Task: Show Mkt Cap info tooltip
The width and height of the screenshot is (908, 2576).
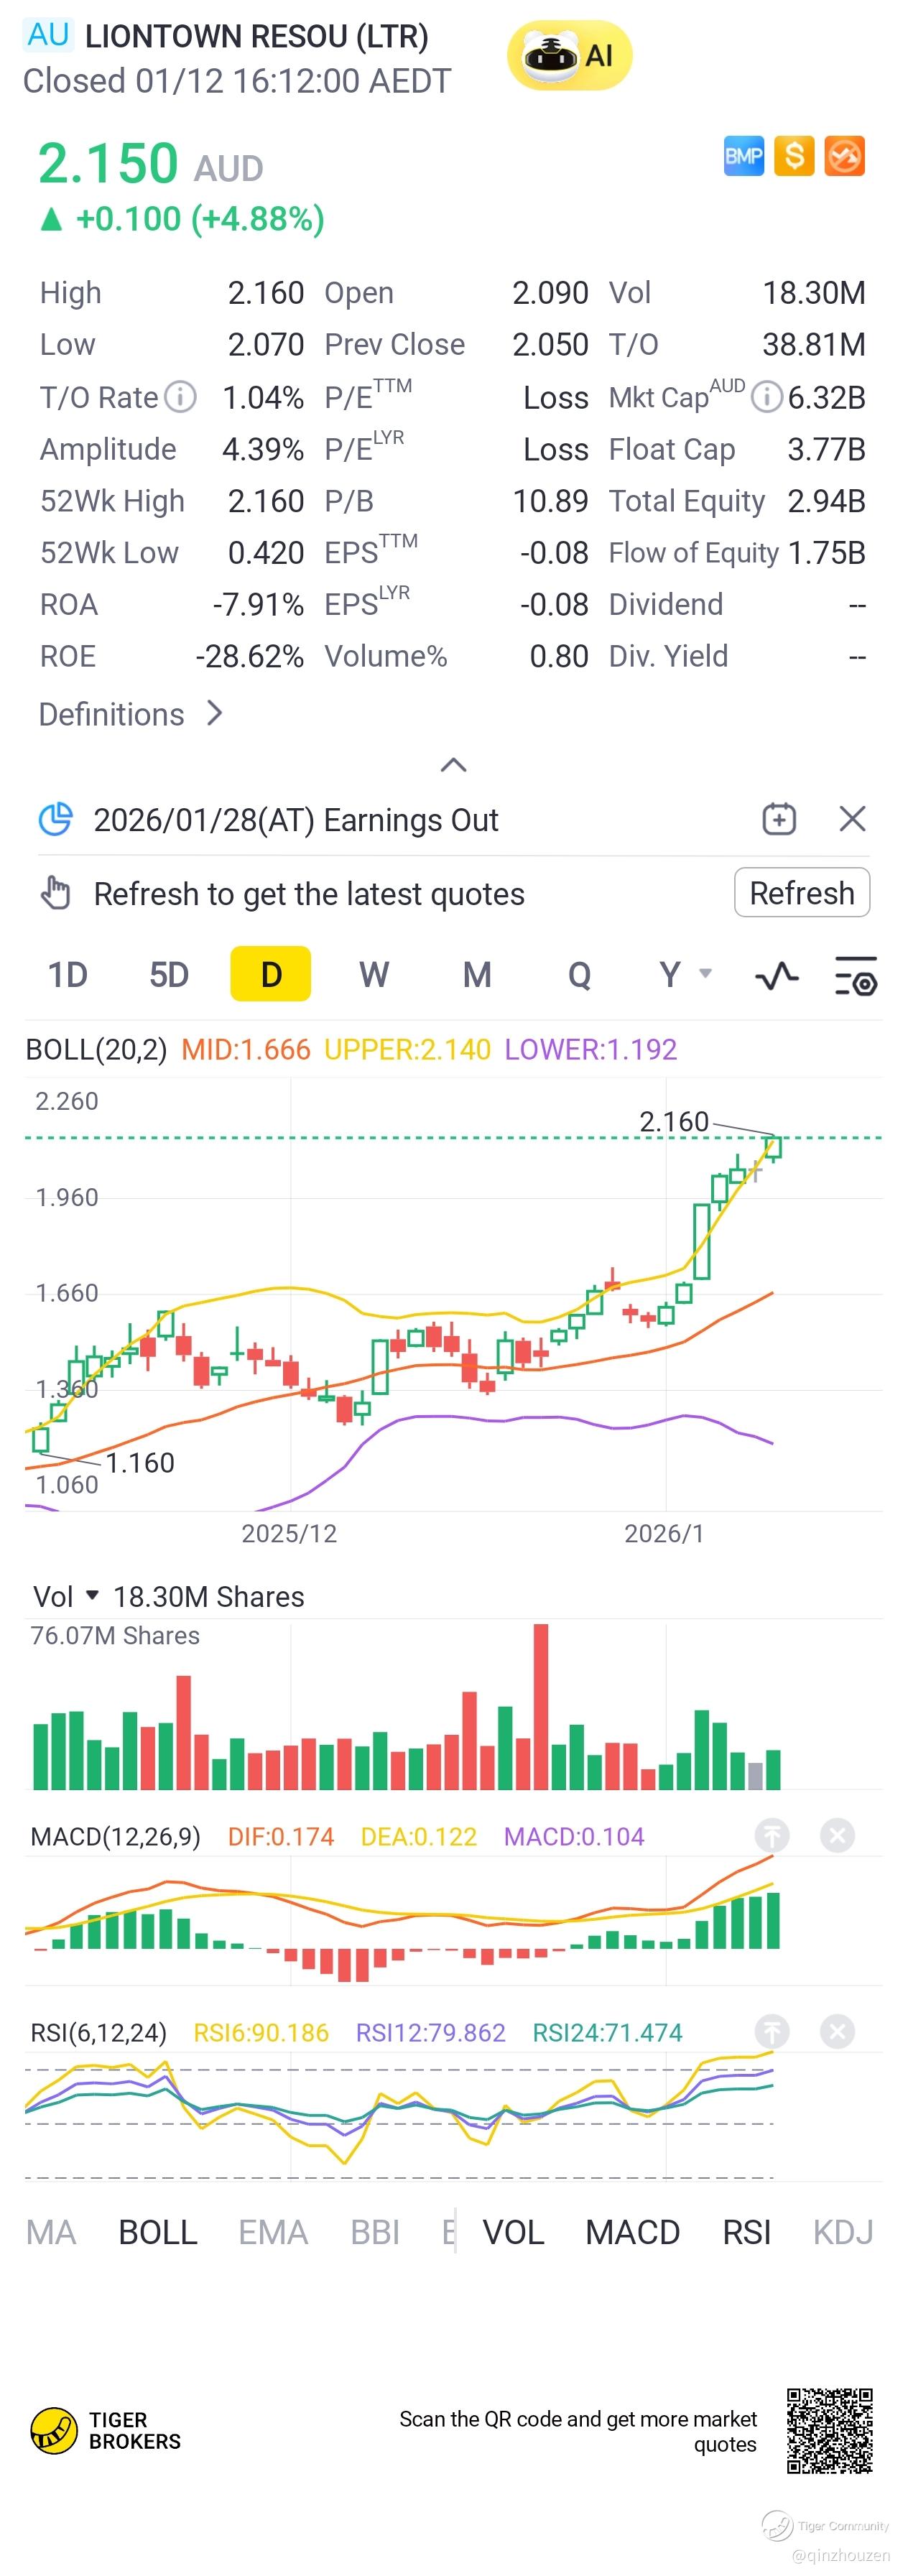Action: [x=766, y=397]
